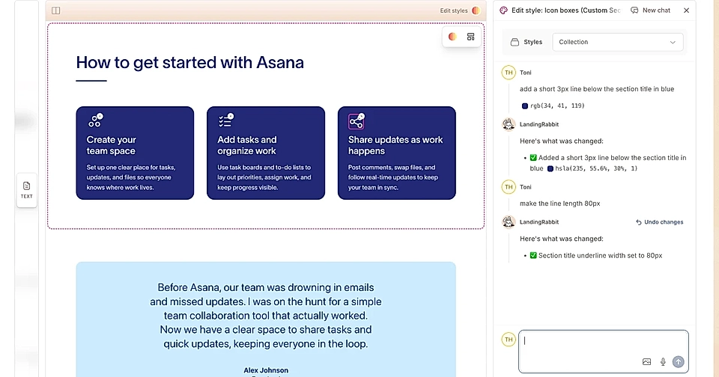Click 'Post comments, swap files' description

393,177
